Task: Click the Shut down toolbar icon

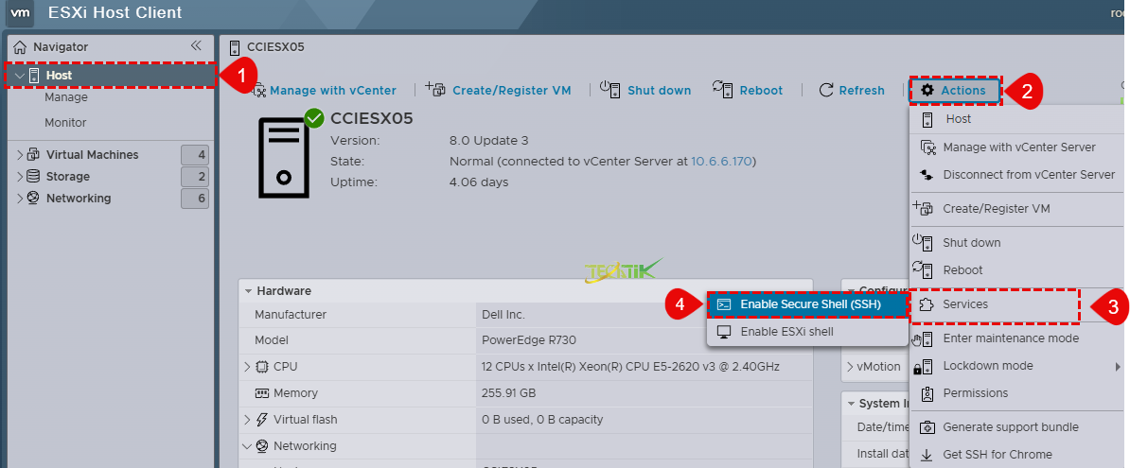Action: click(x=610, y=89)
